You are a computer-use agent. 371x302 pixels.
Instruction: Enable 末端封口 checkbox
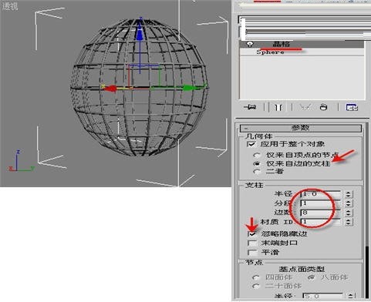251,243
